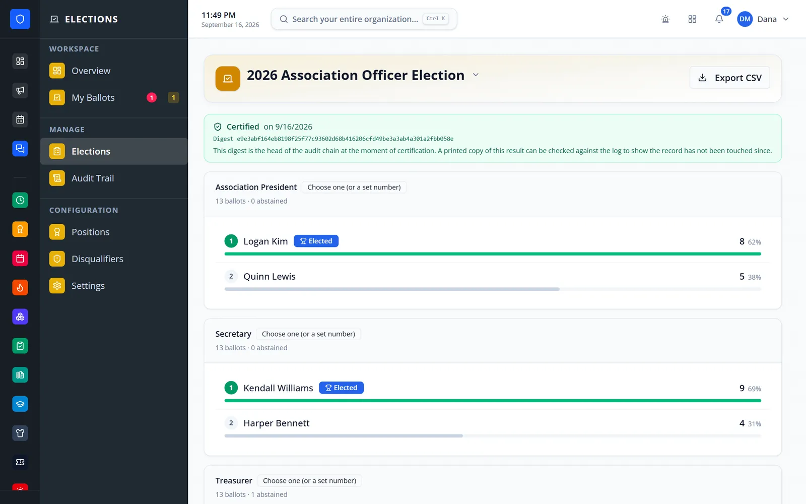Open the apps grid icon in header
This screenshot has height=504, width=806.
[x=692, y=19]
